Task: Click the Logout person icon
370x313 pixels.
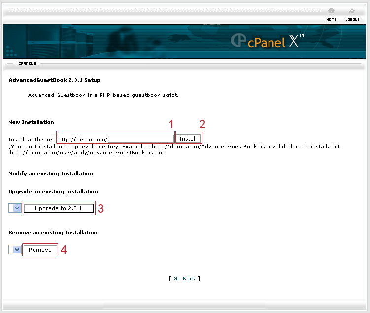Action: point(352,11)
